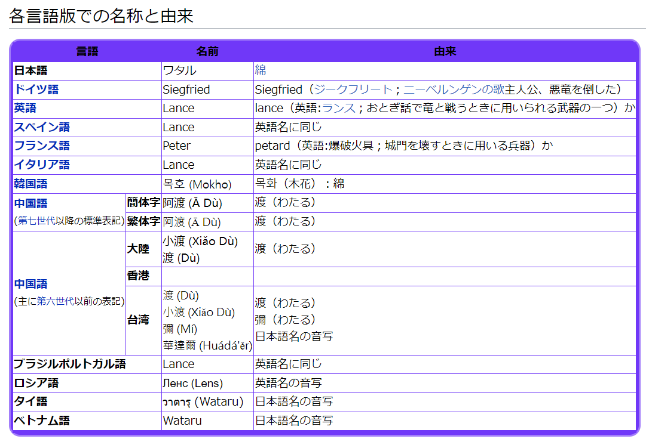Select 渡 (Dù) in the 台湾 row
Screen dimensions: 646x442
pos(181,295)
